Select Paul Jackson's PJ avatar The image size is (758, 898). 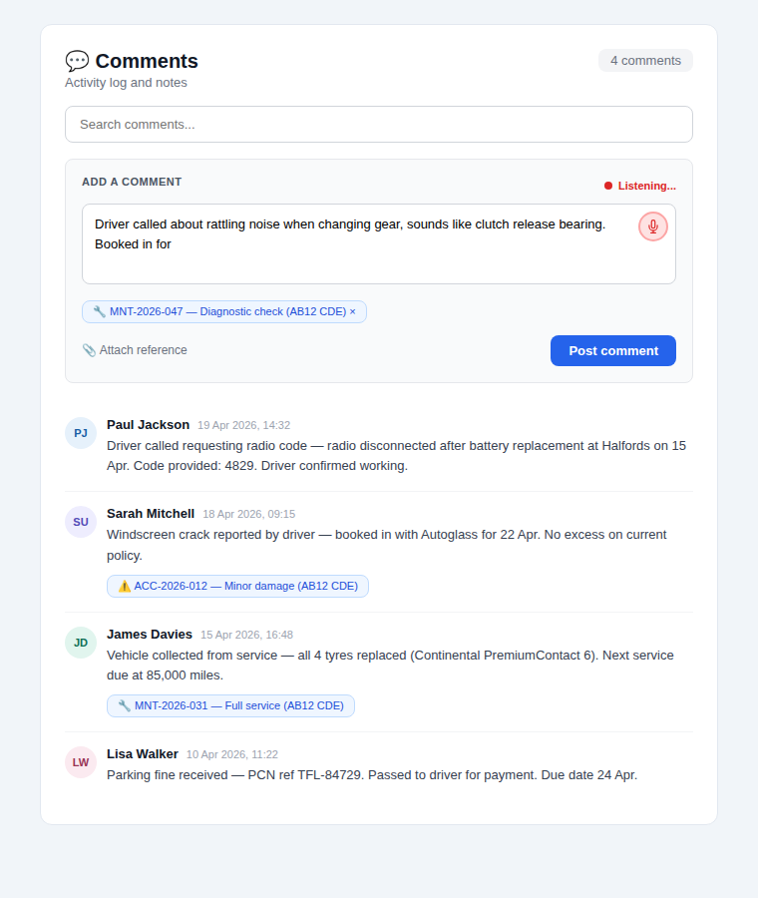click(x=80, y=433)
